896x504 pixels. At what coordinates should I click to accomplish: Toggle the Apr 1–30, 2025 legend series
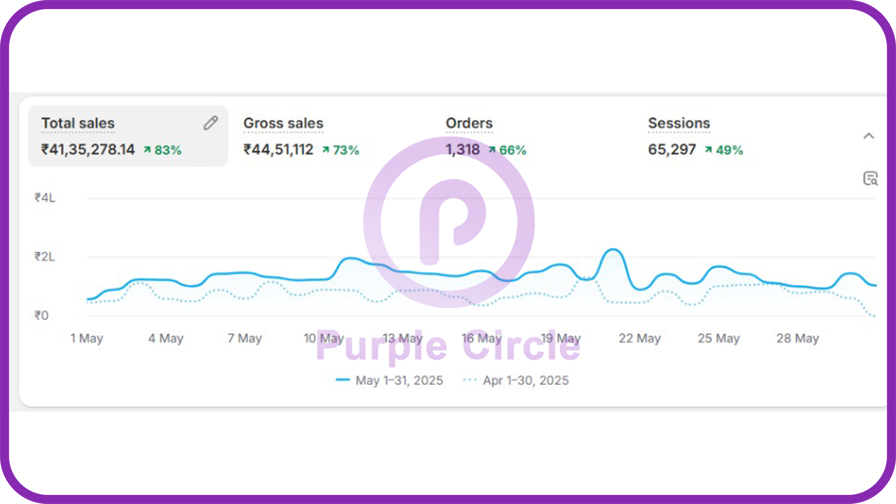[517, 381]
